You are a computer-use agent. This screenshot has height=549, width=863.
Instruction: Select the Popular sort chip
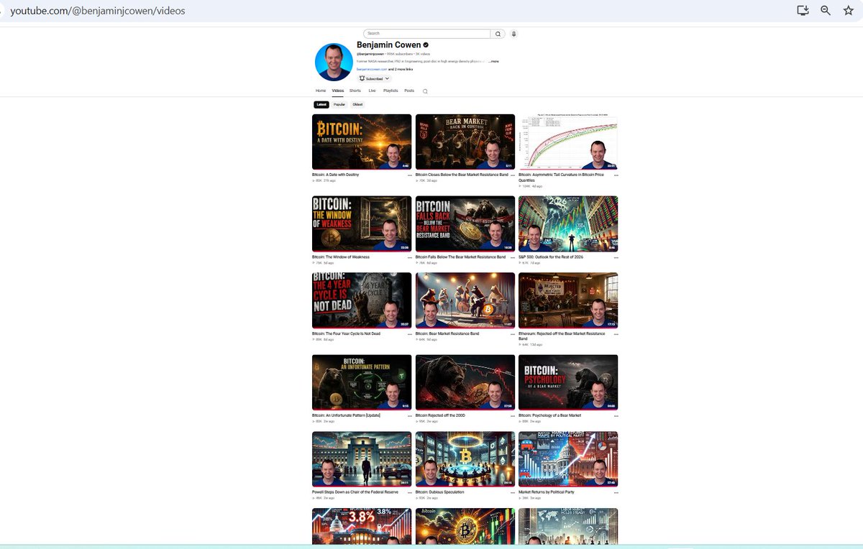pyautogui.click(x=339, y=105)
